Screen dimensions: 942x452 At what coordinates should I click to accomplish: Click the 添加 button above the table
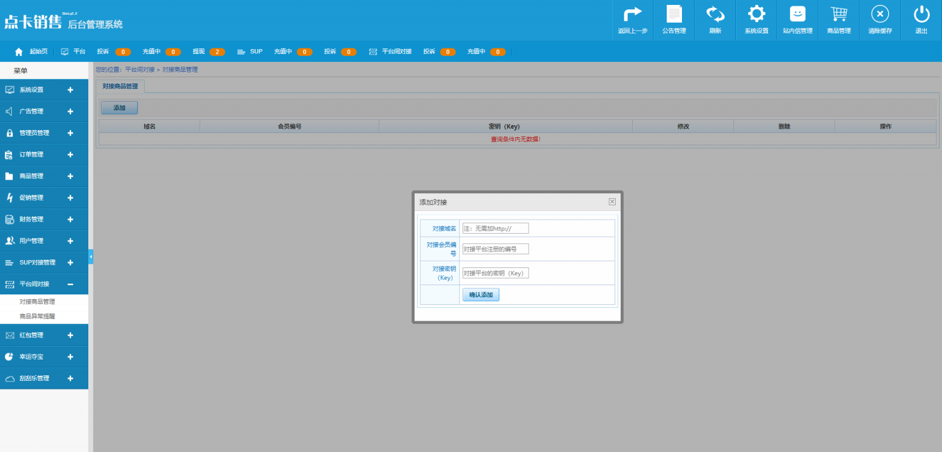pos(120,108)
